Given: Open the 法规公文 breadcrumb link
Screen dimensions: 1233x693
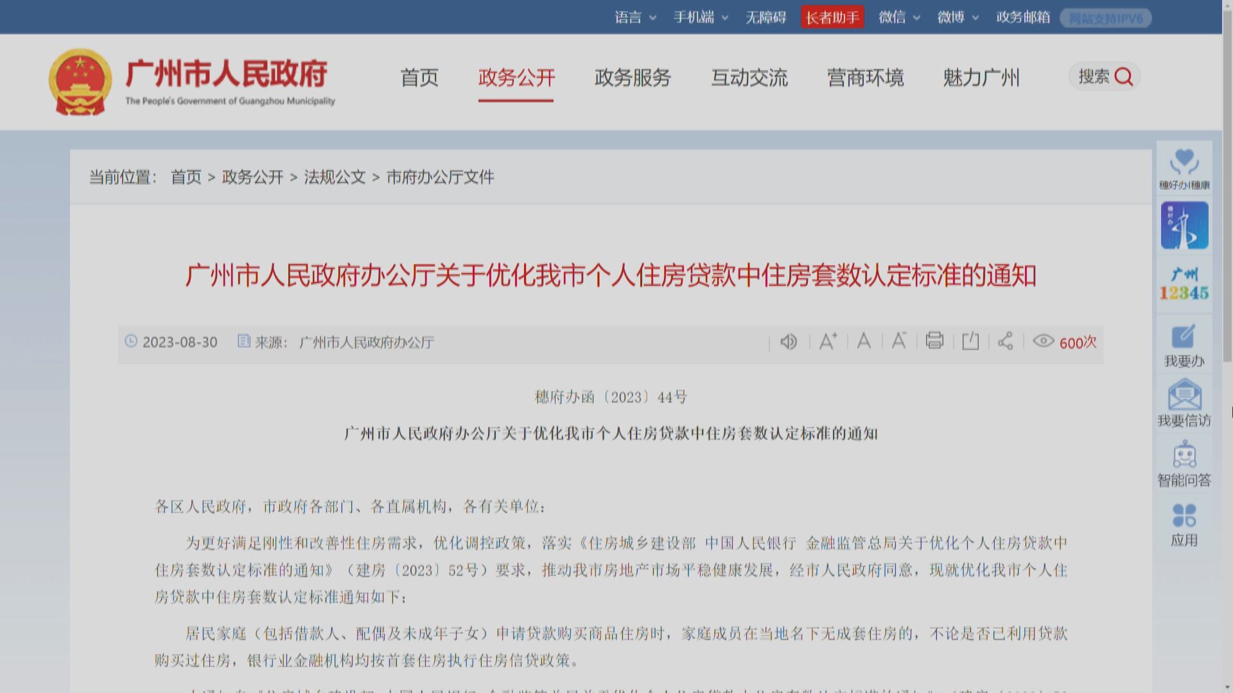Looking at the screenshot, I should pyautogui.click(x=335, y=177).
